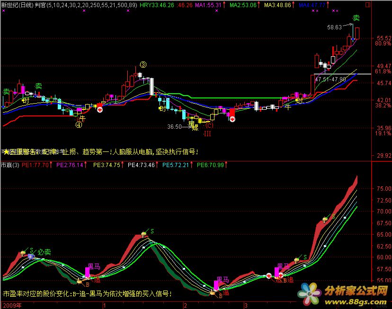Screen dimensions: 392x309
Task: Click the HRY33:46.26 indicator value
Action: [x=157, y=5]
